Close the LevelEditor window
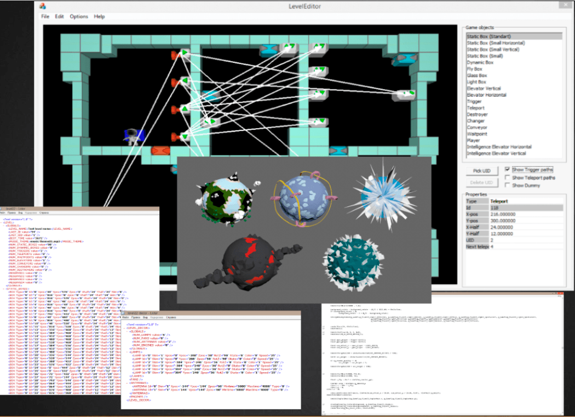 [565, 4]
